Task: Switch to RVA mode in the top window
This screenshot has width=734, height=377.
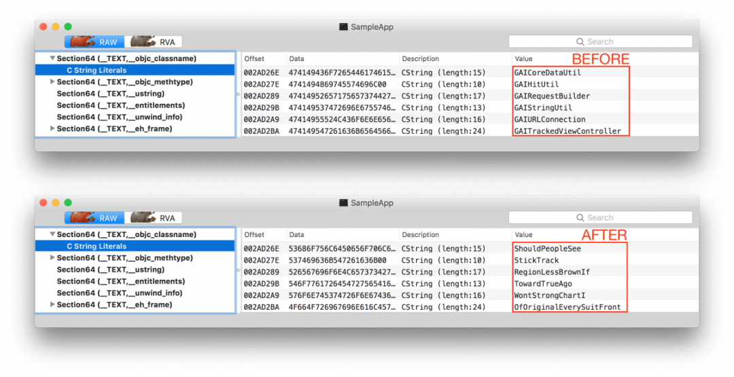Action: [153, 42]
